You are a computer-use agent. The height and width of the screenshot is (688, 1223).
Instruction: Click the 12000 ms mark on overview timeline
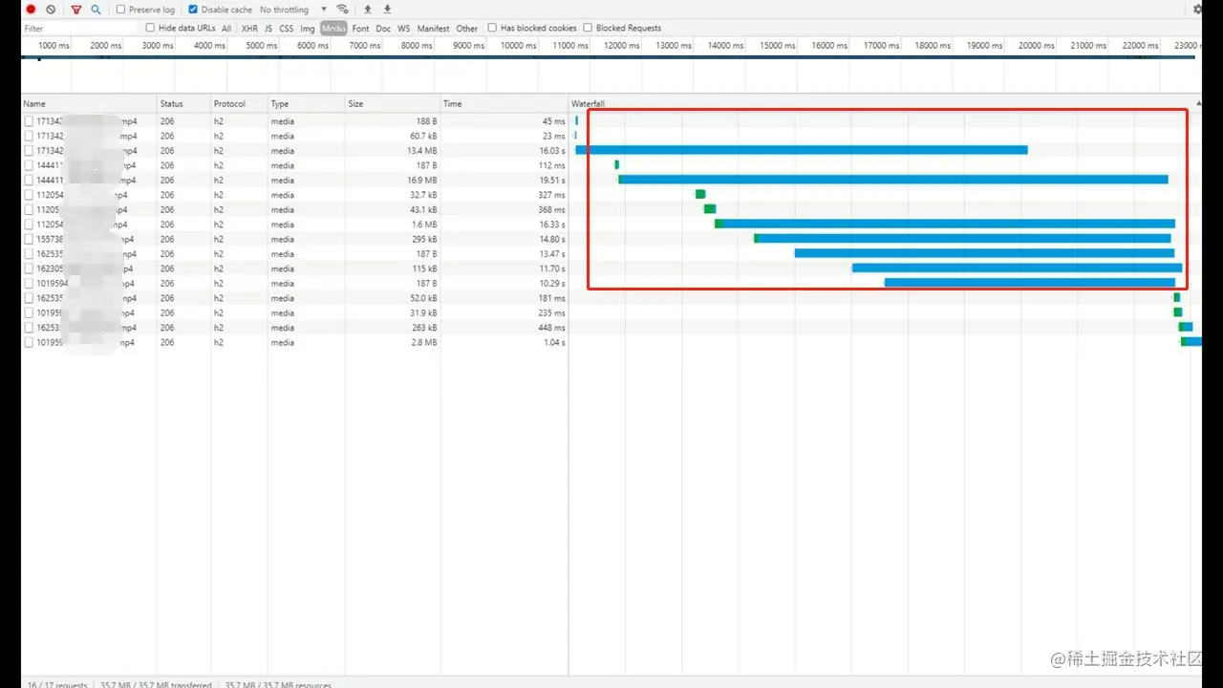[621, 45]
